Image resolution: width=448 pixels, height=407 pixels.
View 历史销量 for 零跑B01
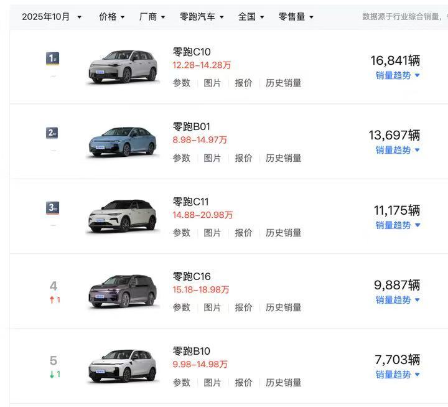(284, 158)
